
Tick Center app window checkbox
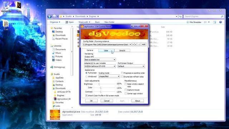click(x=126, y=94)
